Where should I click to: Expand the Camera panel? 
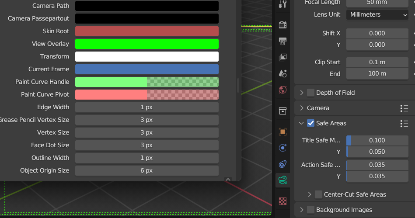coord(301,108)
